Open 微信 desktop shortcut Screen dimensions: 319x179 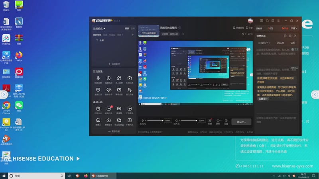(x=19, y=107)
